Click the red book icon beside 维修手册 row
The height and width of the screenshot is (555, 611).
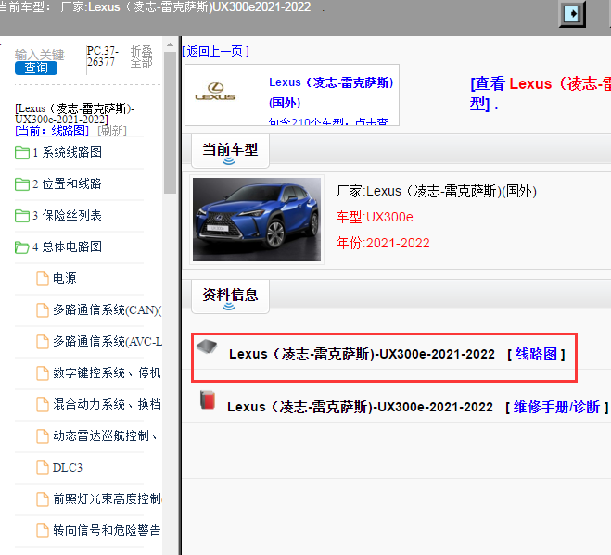208,400
